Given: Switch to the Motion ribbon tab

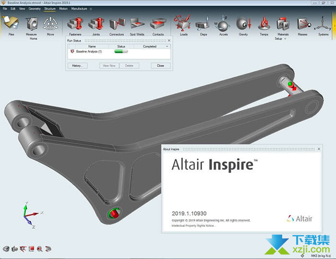Looking at the screenshot, I should [x=63, y=9].
